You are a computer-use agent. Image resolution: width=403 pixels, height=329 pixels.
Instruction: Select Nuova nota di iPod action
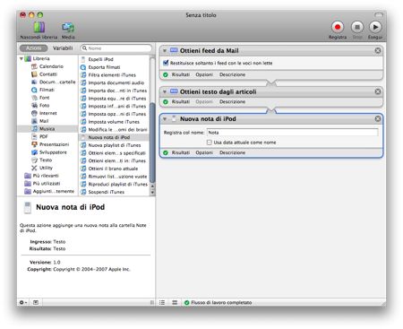(x=114, y=137)
